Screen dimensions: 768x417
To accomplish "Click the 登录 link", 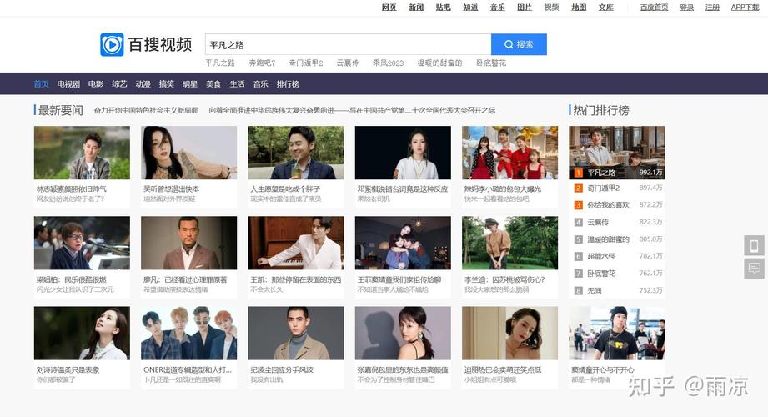I will 686,7.
